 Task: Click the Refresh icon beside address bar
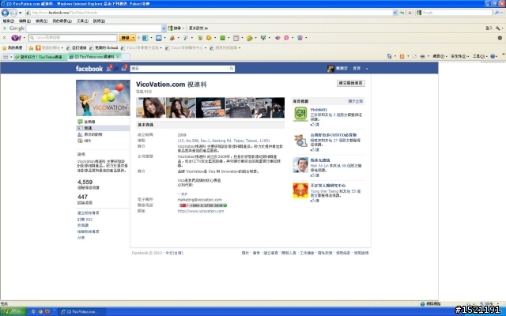pyautogui.click(x=402, y=13)
